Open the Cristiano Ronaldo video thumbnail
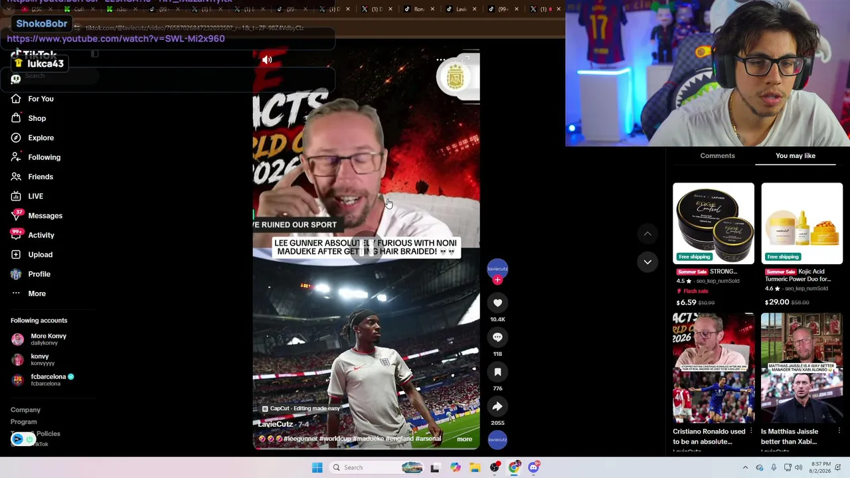 coord(713,368)
